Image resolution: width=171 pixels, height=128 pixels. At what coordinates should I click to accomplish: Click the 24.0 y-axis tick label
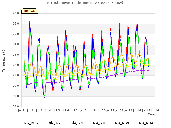[16, 45]
